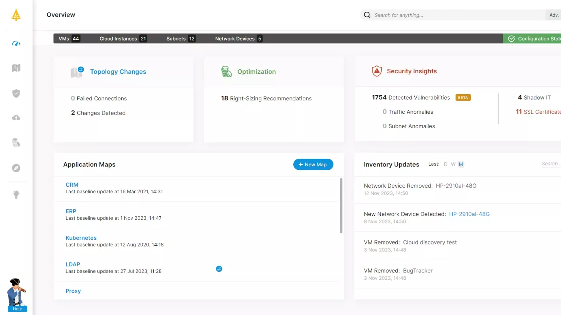Open the Security Insights heading link
This screenshot has height=315, width=561.
[x=412, y=71]
